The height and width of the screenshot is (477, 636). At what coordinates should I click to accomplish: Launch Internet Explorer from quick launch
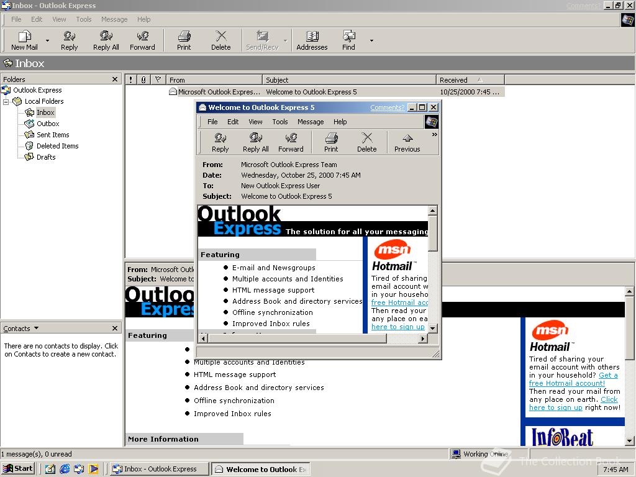[65, 469]
